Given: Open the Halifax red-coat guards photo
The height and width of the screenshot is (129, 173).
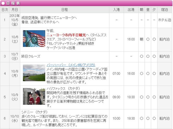Looking at the screenshot, I should tap(34, 96).
